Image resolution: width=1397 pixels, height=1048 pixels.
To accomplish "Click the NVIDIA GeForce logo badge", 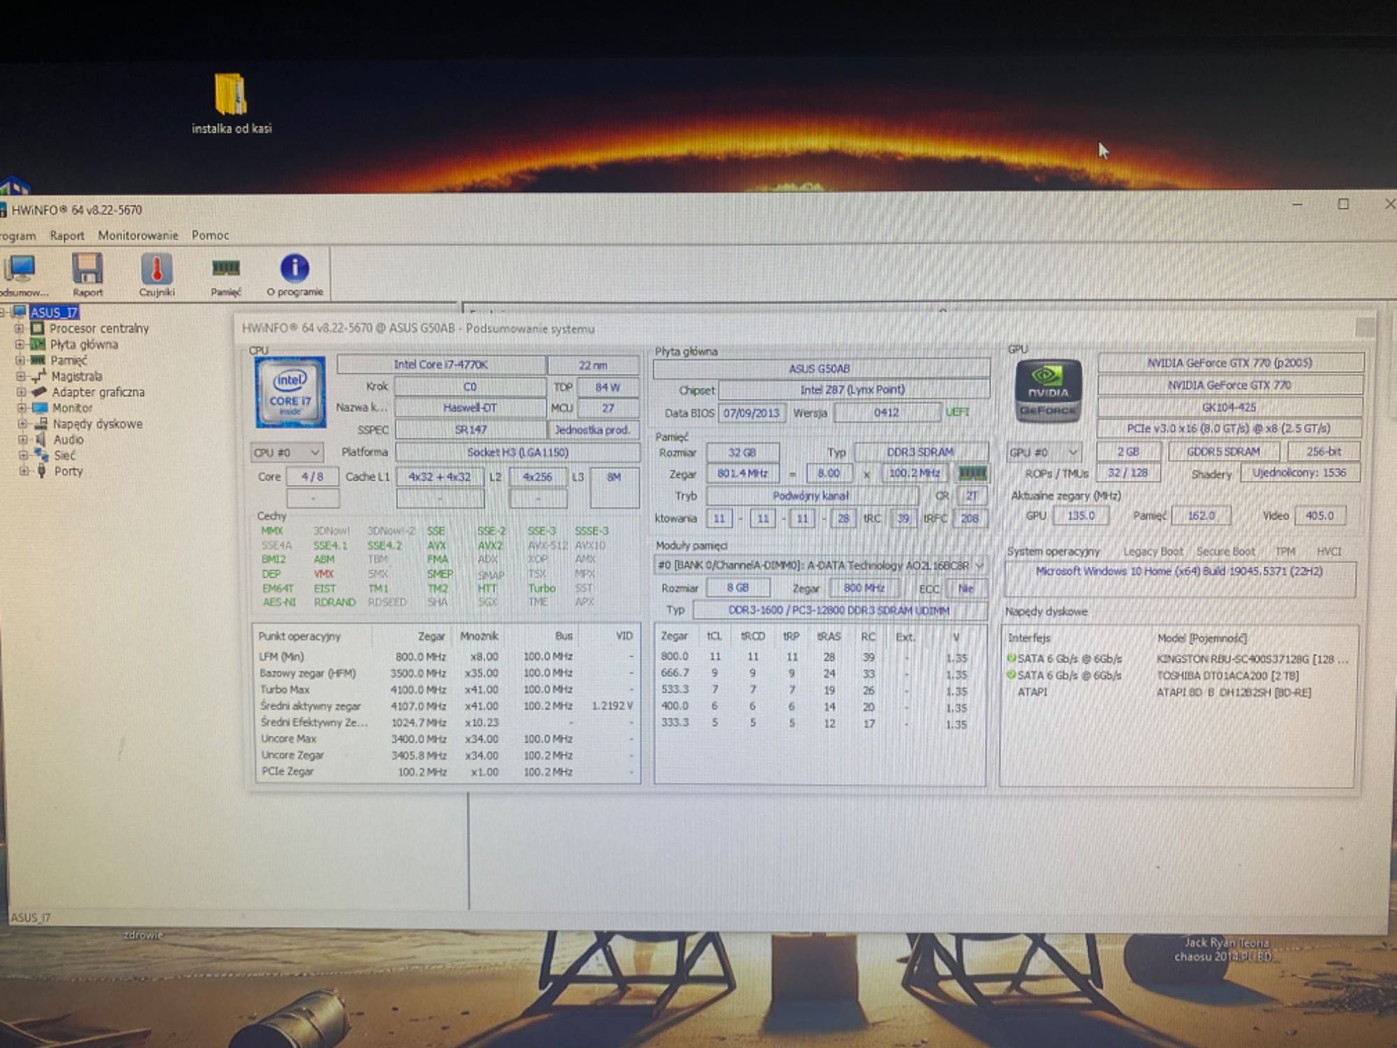I will 1048,391.
